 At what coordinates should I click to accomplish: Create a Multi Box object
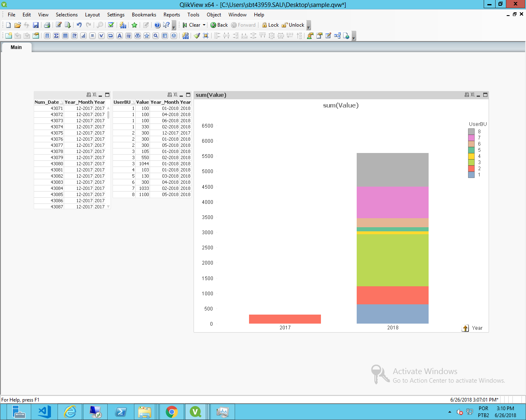click(x=74, y=36)
